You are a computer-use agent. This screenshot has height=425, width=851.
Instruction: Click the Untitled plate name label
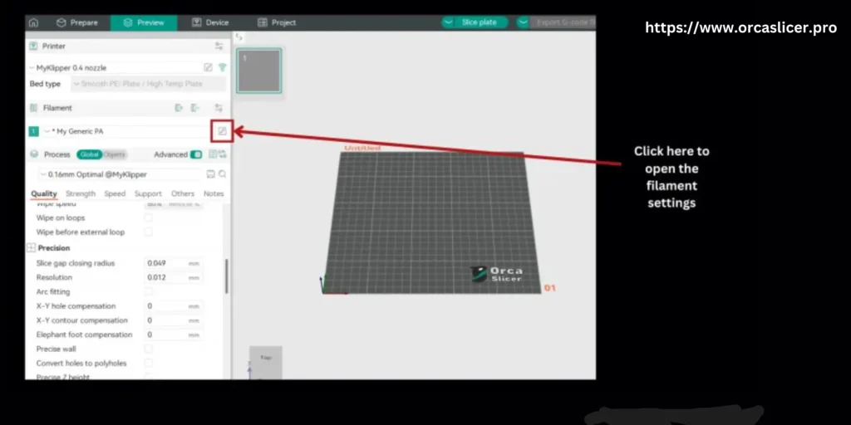click(x=362, y=148)
